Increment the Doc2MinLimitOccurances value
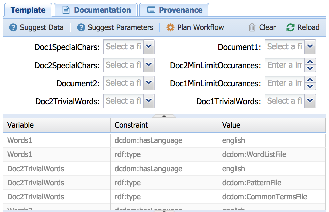 tap(311, 62)
